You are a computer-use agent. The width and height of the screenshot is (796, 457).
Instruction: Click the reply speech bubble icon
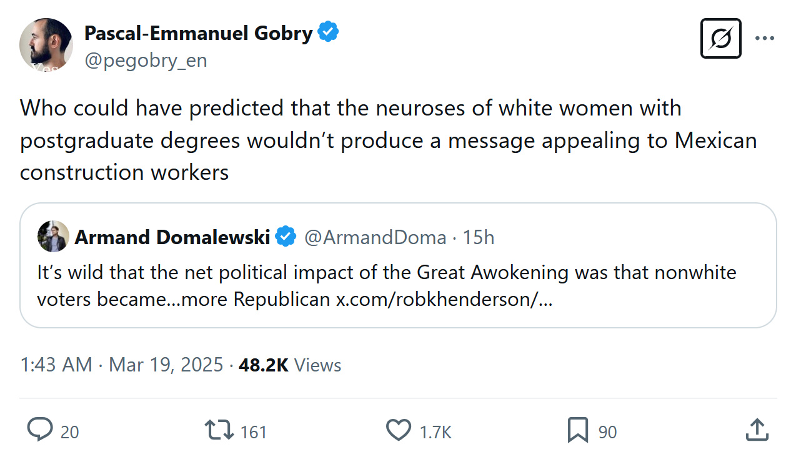point(41,430)
